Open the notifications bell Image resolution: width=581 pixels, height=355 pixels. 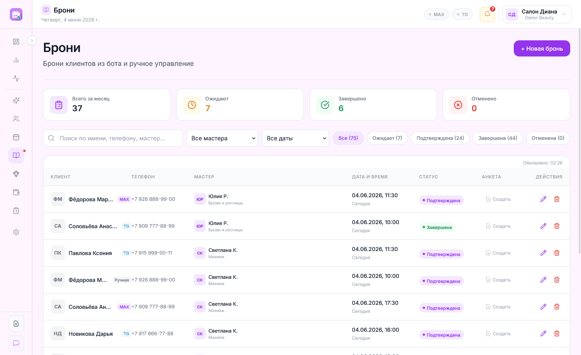point(487,14)
